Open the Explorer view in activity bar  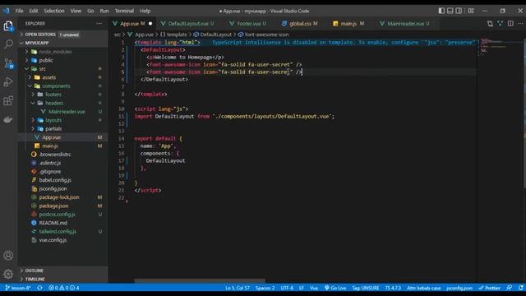tap(8, 25)
